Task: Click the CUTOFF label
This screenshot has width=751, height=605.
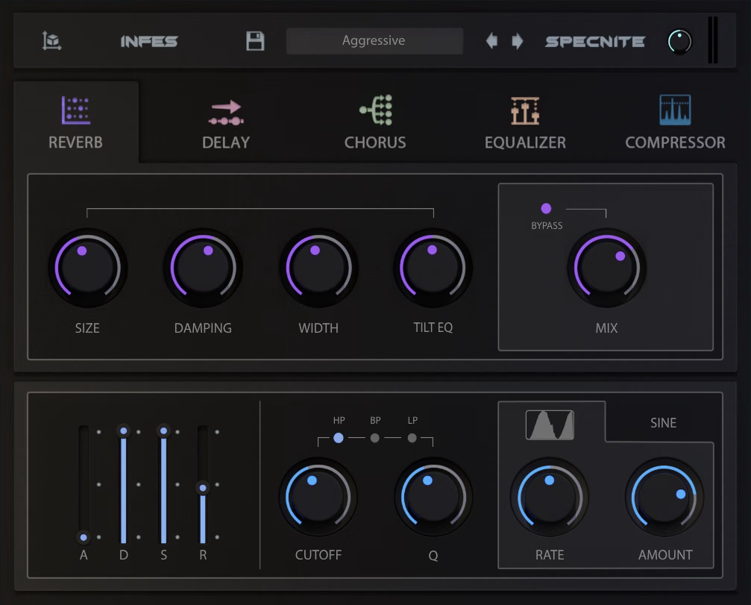Action: (x=318, y=555)
